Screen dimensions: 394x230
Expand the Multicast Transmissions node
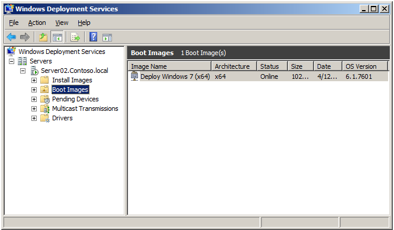[34, 108]
